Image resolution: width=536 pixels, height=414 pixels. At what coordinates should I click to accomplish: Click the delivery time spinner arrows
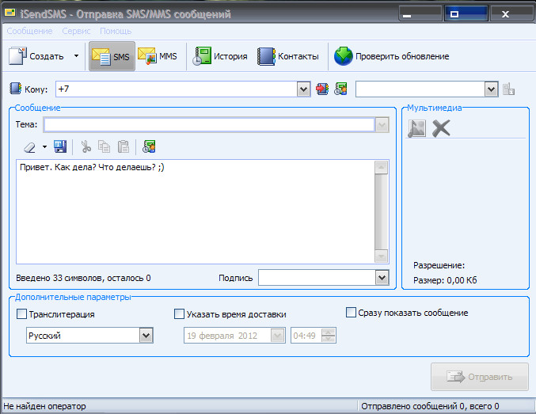click(x=329, y=336)
